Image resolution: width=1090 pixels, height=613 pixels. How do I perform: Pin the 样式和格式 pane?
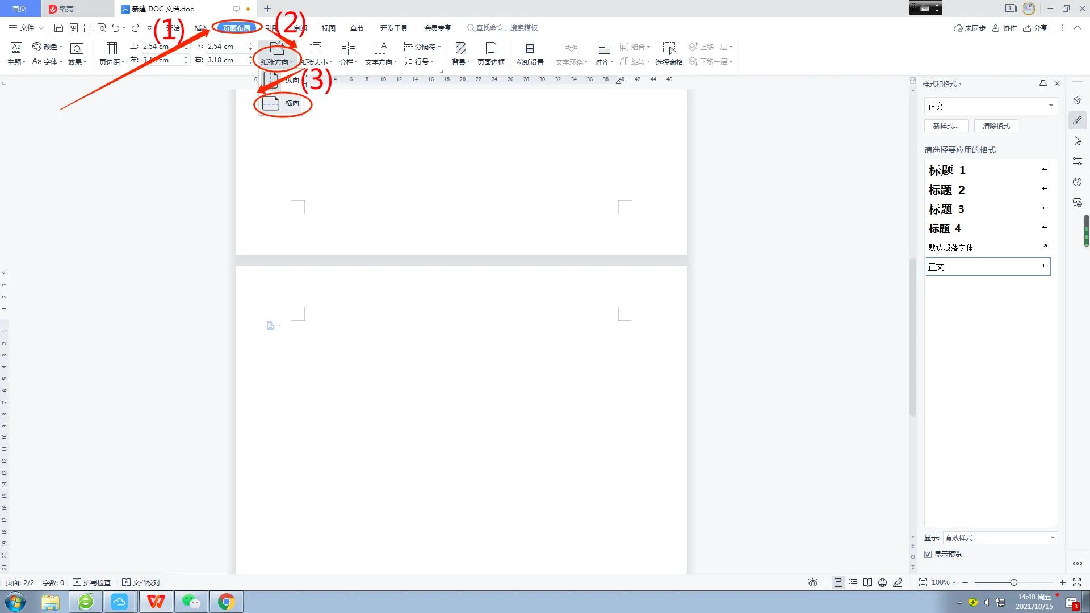[1043, 83]
